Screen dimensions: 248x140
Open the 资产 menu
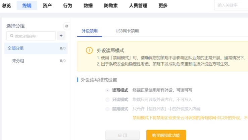pos(47,5)
